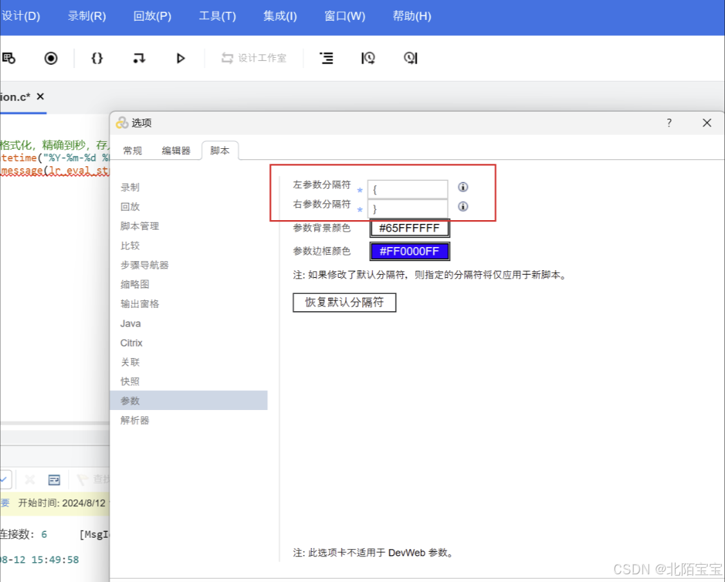Open the 集成(I) menu
725x582 pixels.
(280, 16)
